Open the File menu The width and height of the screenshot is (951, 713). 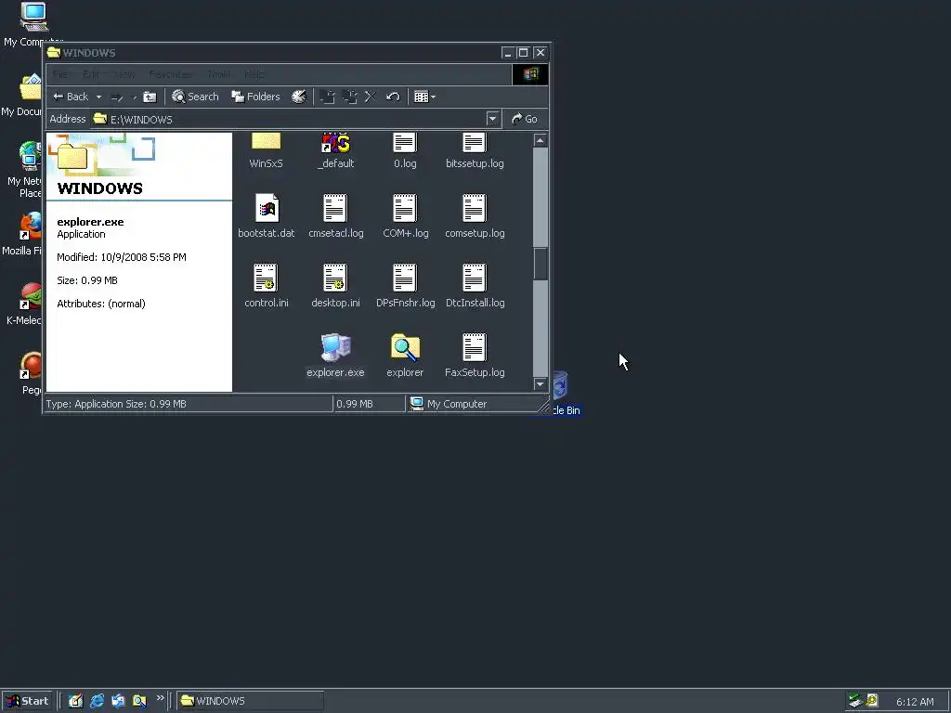click(x=60, y=74)
